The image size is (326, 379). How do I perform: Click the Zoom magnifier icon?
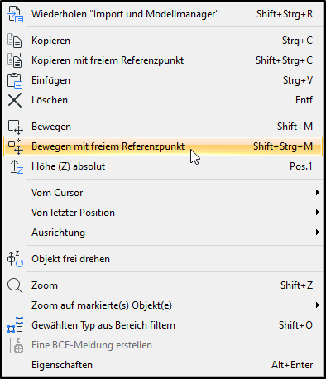click(x=15, y=285)
